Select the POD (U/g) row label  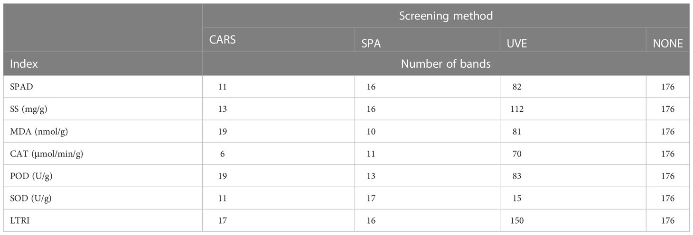click(x=31, y=176)
